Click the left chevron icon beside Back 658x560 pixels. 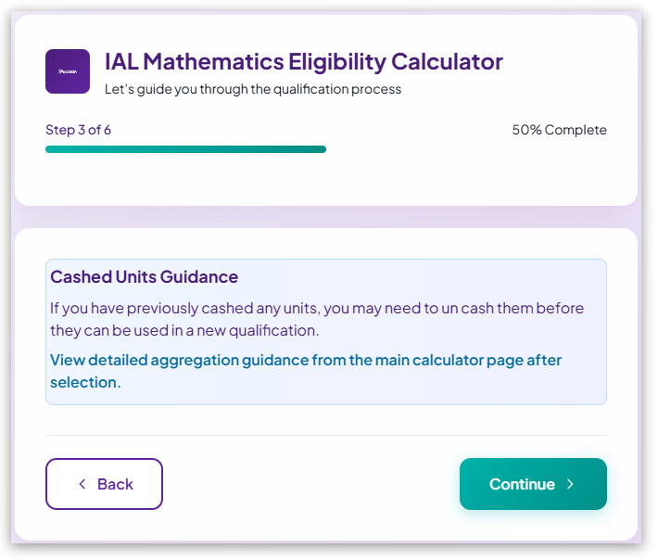pyautogui.click(x=82, y=484)
